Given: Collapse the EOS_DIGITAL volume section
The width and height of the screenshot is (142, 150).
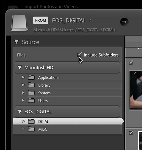Looking at the screenshot, I should 20,112.
